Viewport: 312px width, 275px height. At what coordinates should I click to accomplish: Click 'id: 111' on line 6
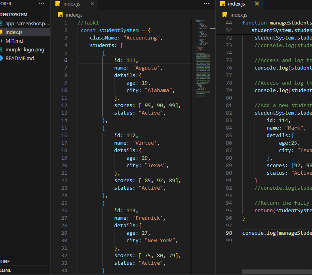[x=125, y=60]
